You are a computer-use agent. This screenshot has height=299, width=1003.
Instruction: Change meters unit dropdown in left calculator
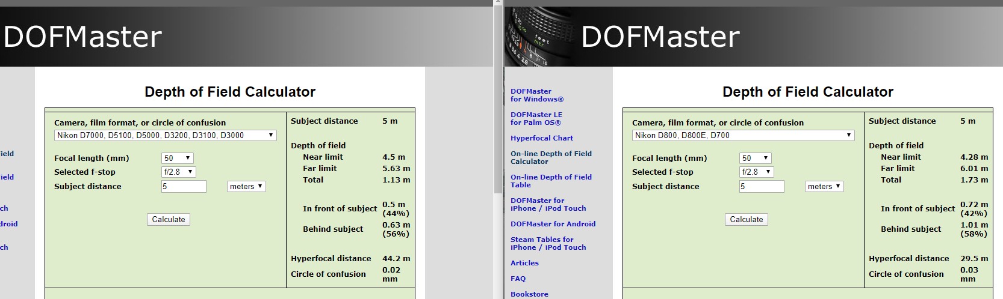pyautogui.click(x=246, y=187)
